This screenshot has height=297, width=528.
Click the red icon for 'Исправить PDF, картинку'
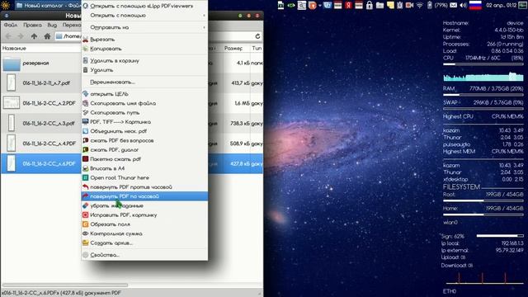click(86, 214)
